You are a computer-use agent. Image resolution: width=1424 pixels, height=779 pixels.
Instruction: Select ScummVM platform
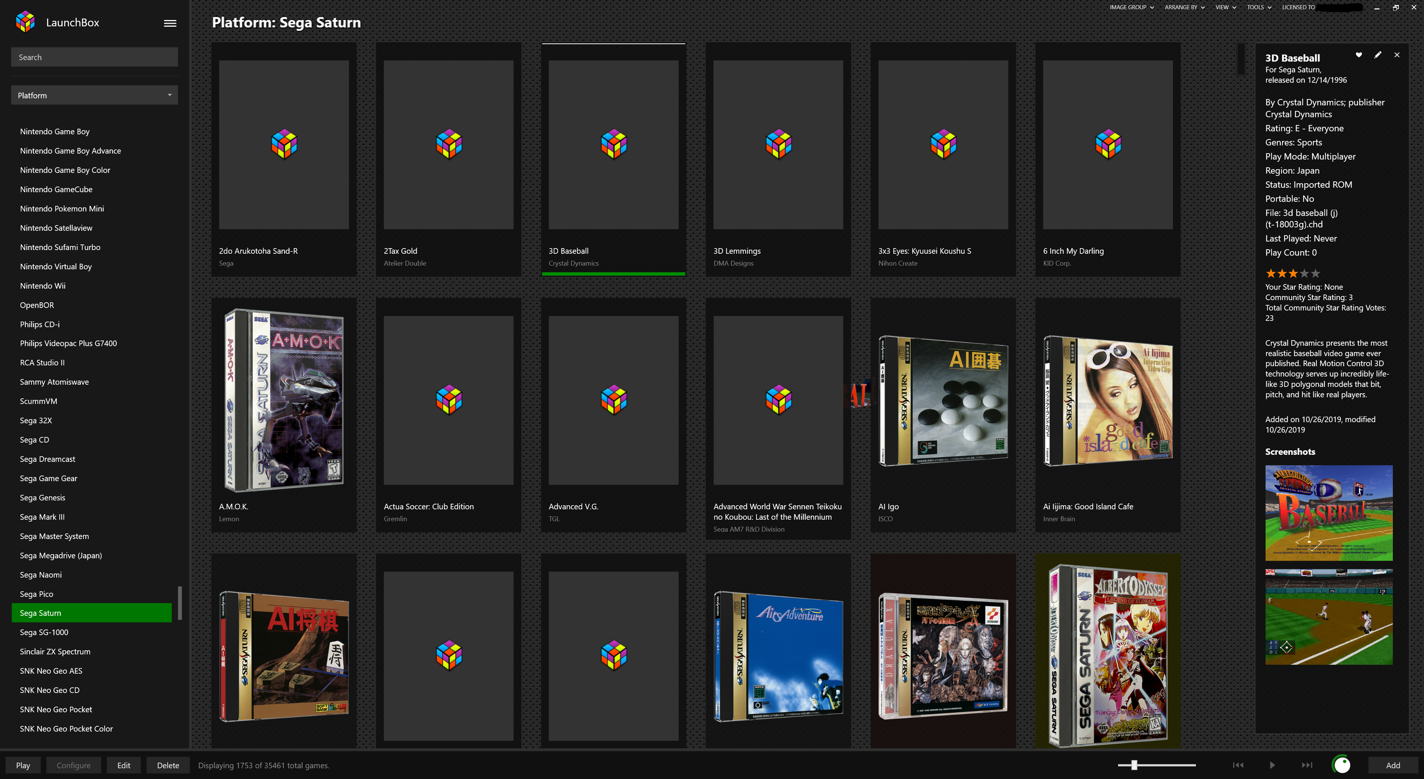tap(38, 401)
